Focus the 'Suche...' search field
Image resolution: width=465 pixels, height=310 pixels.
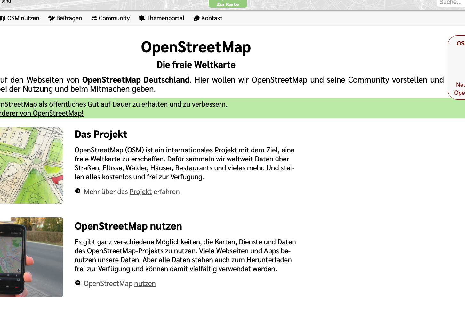tap(451, 3)
